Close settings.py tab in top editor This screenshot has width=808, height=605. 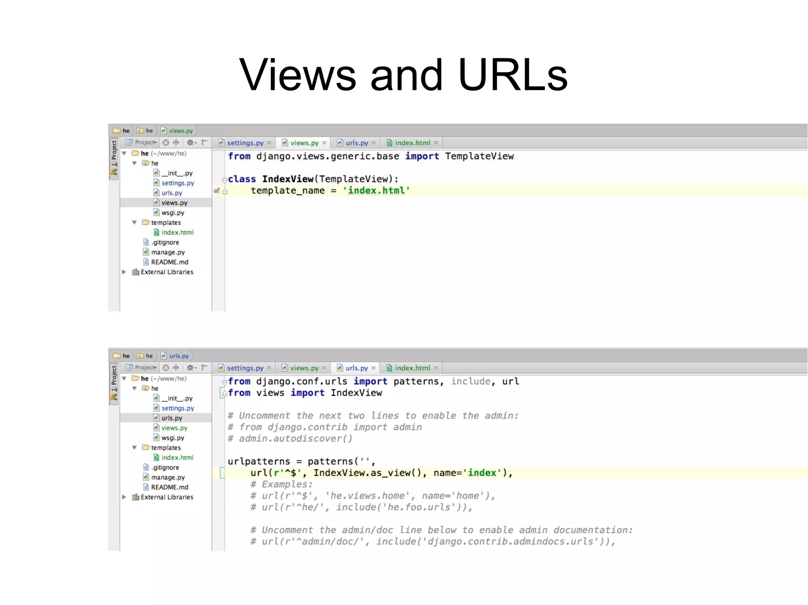pyautogui.click(x=269, y=143)
